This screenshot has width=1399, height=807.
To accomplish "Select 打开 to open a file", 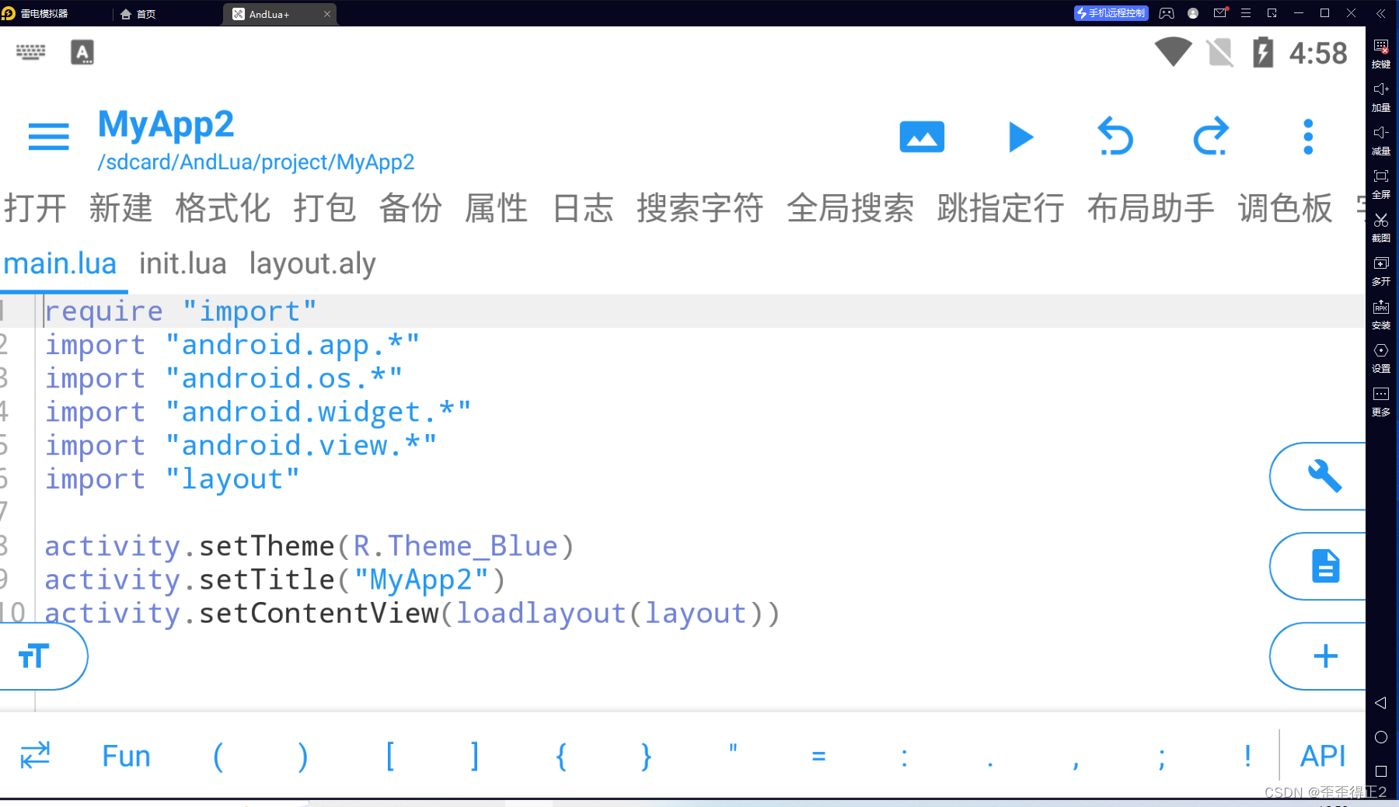I will click(x=35, y=208).
